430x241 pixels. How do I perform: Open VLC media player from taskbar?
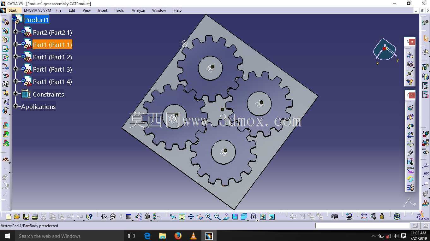193,236
